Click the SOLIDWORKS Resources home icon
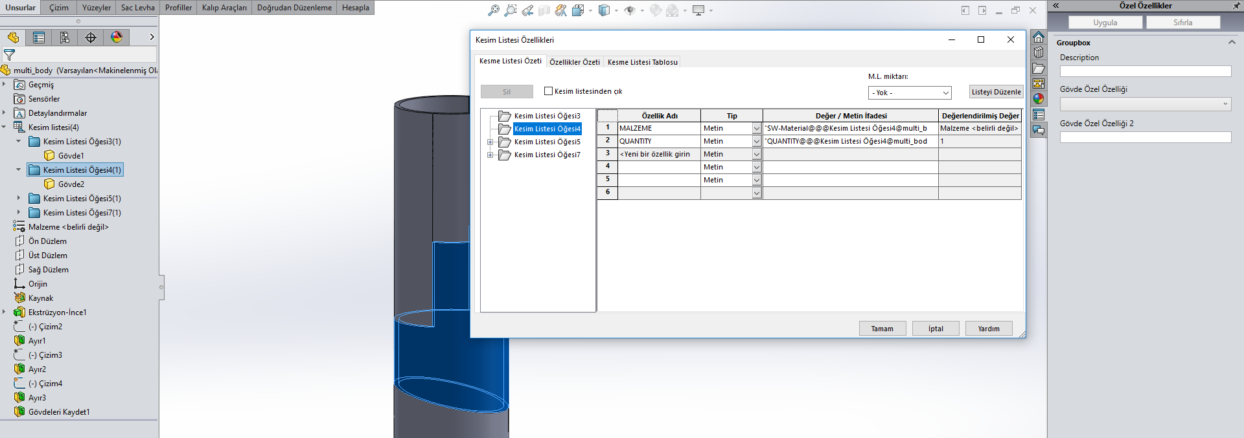Image resolution: width=1244 pixels, height=438 pixels. click(x=1039, y=37)
